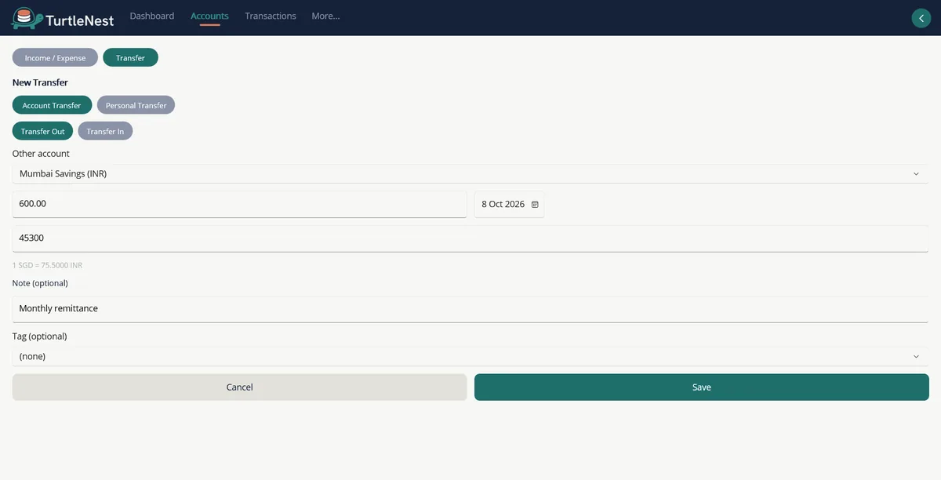Screen dimensions: 941x480
Task: Cancel the new transfer
Action: tap(239, 387)
